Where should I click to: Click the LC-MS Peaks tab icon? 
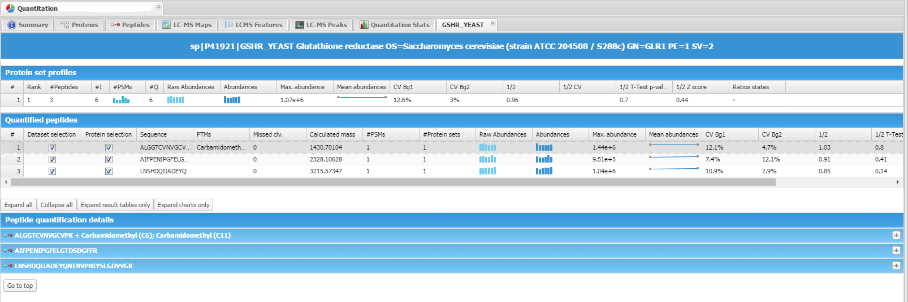[x=300, y=25]
